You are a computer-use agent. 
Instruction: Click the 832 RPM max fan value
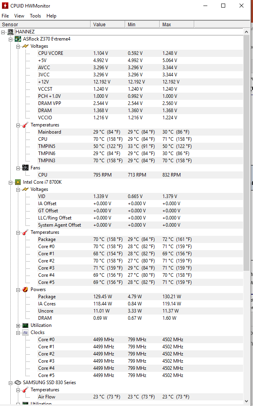tap(172, 175)
